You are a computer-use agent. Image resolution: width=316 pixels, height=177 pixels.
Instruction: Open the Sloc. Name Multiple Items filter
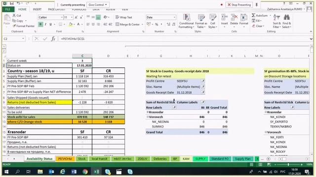203,87
